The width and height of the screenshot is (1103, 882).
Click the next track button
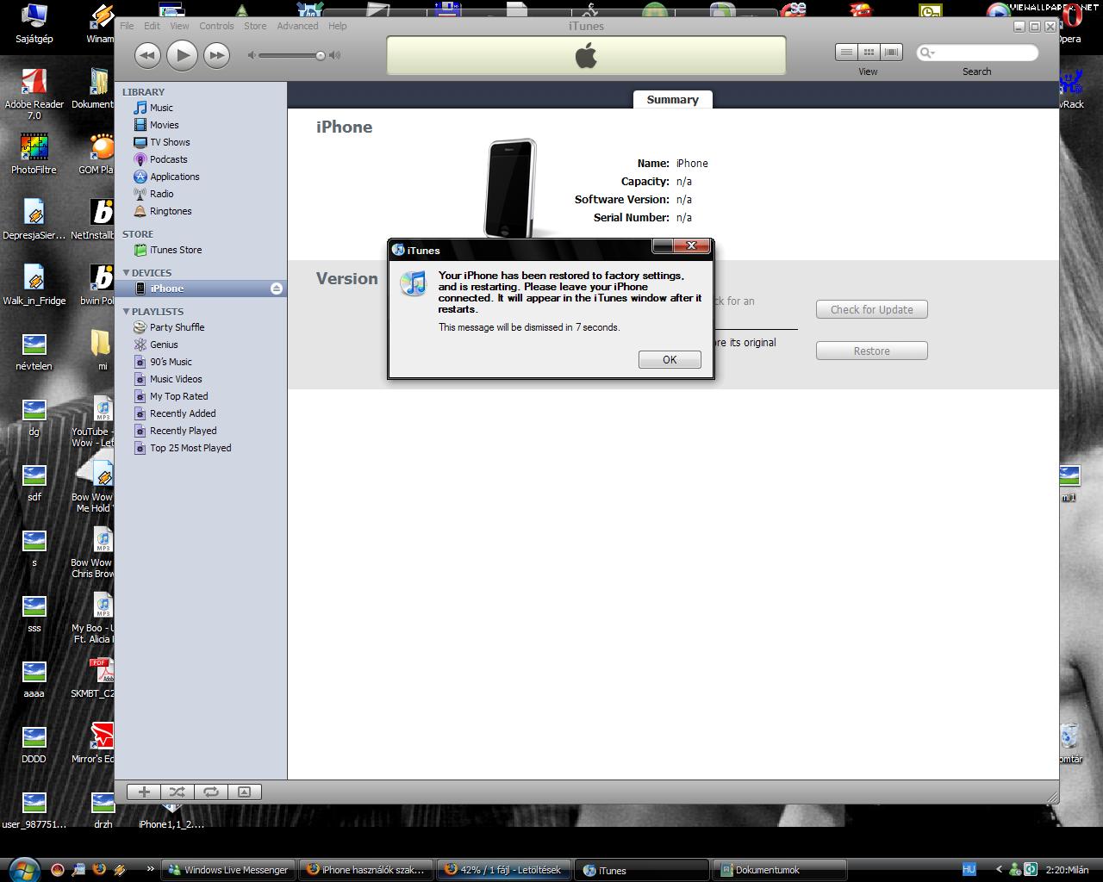[x=216, y=55]
